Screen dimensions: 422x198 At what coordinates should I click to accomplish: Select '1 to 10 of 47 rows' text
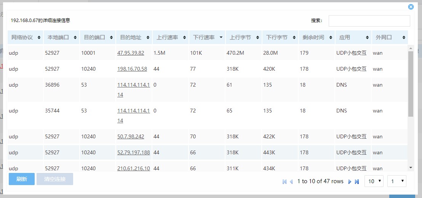click(x=320, y=181)
